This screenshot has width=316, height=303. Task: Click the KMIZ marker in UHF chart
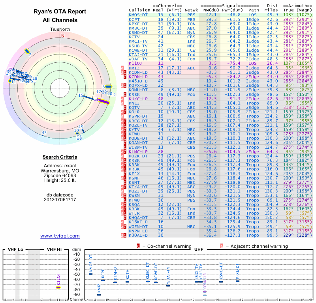99,295
